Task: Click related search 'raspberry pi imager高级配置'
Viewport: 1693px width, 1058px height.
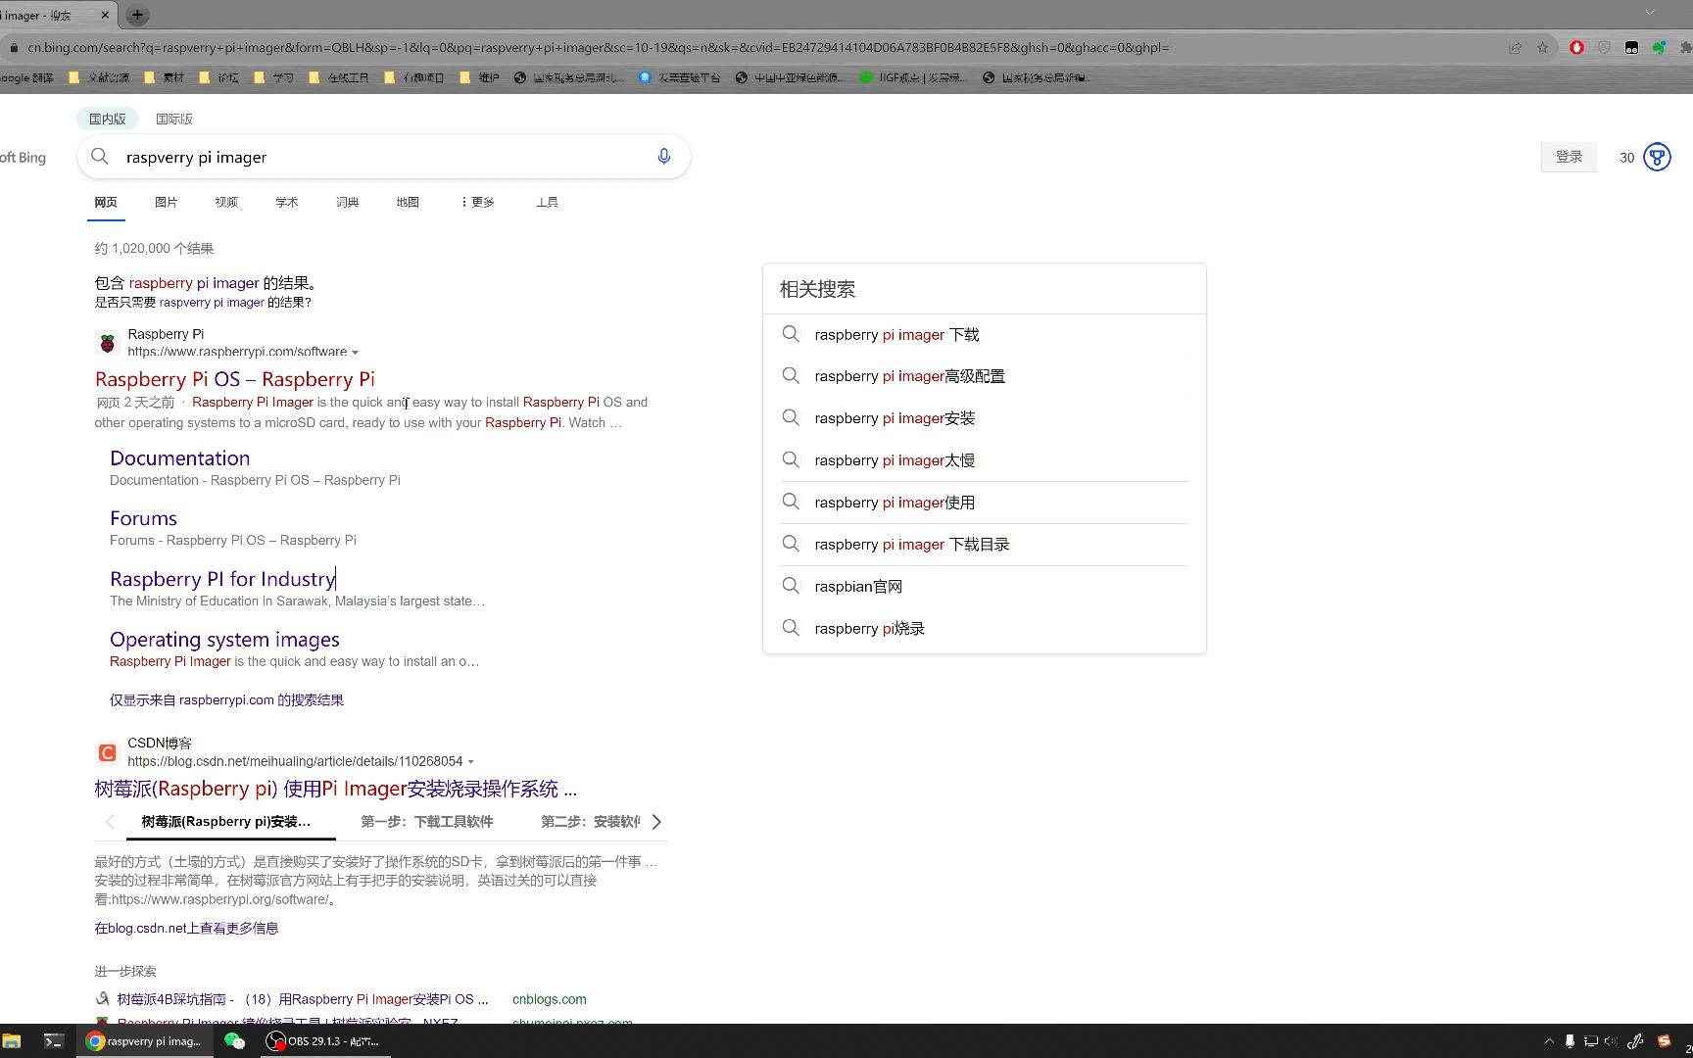Action: point(909,376)
